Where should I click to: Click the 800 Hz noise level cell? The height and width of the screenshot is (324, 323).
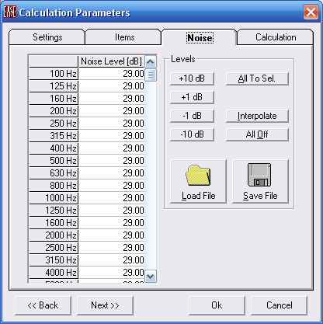click(x=111, y=186)
